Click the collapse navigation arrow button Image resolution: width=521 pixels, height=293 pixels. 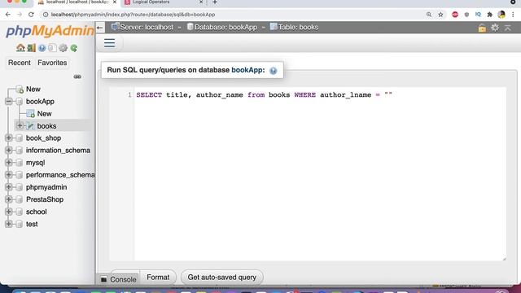(100, 28)
